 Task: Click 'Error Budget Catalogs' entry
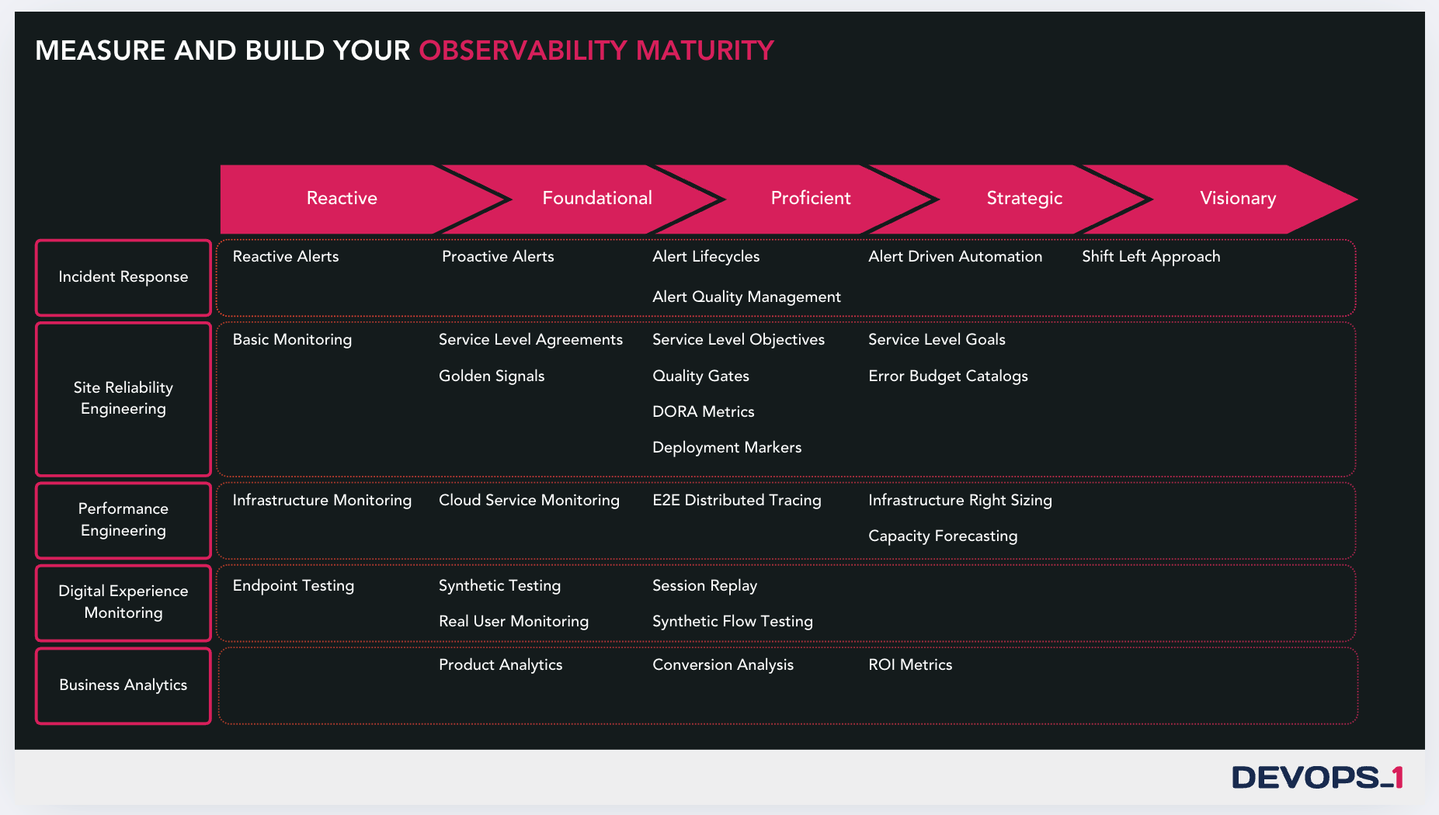point(948,376)
